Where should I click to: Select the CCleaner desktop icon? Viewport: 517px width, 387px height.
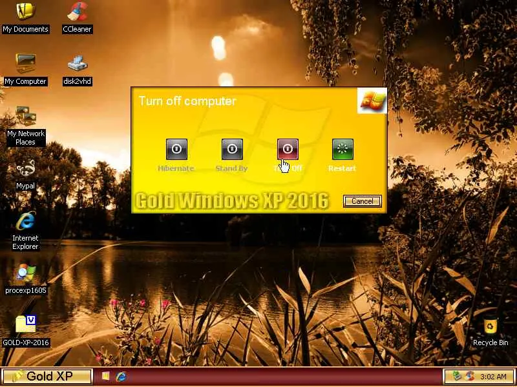pos(77,11)
